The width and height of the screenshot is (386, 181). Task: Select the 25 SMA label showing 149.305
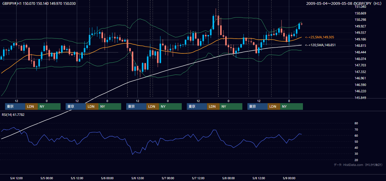coord(320,37)
